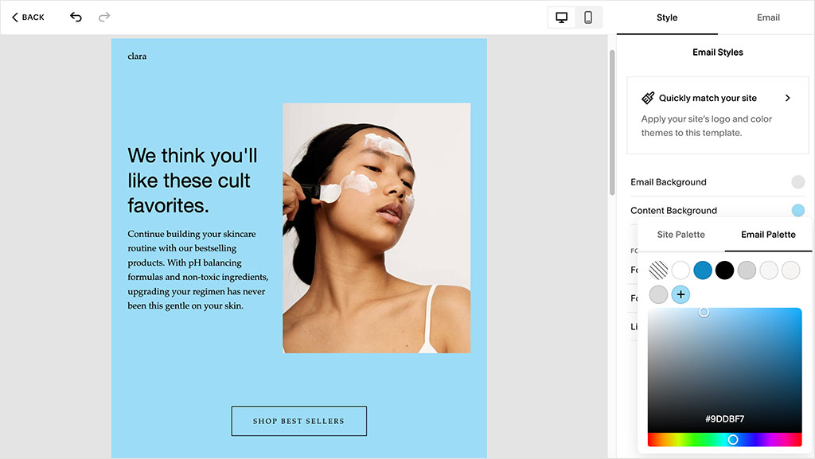
Task: Click the color picker saturation handle
Action: tap(704, 312)
